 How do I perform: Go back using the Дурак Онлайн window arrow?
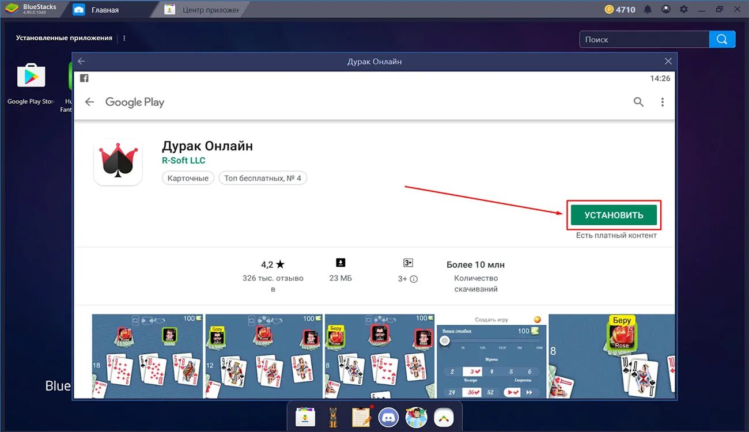coord(81,61)
